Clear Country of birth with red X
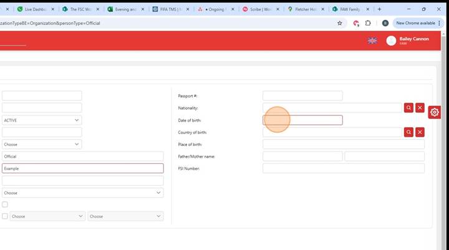The image size is (449, 250). [x=420, y=132]
